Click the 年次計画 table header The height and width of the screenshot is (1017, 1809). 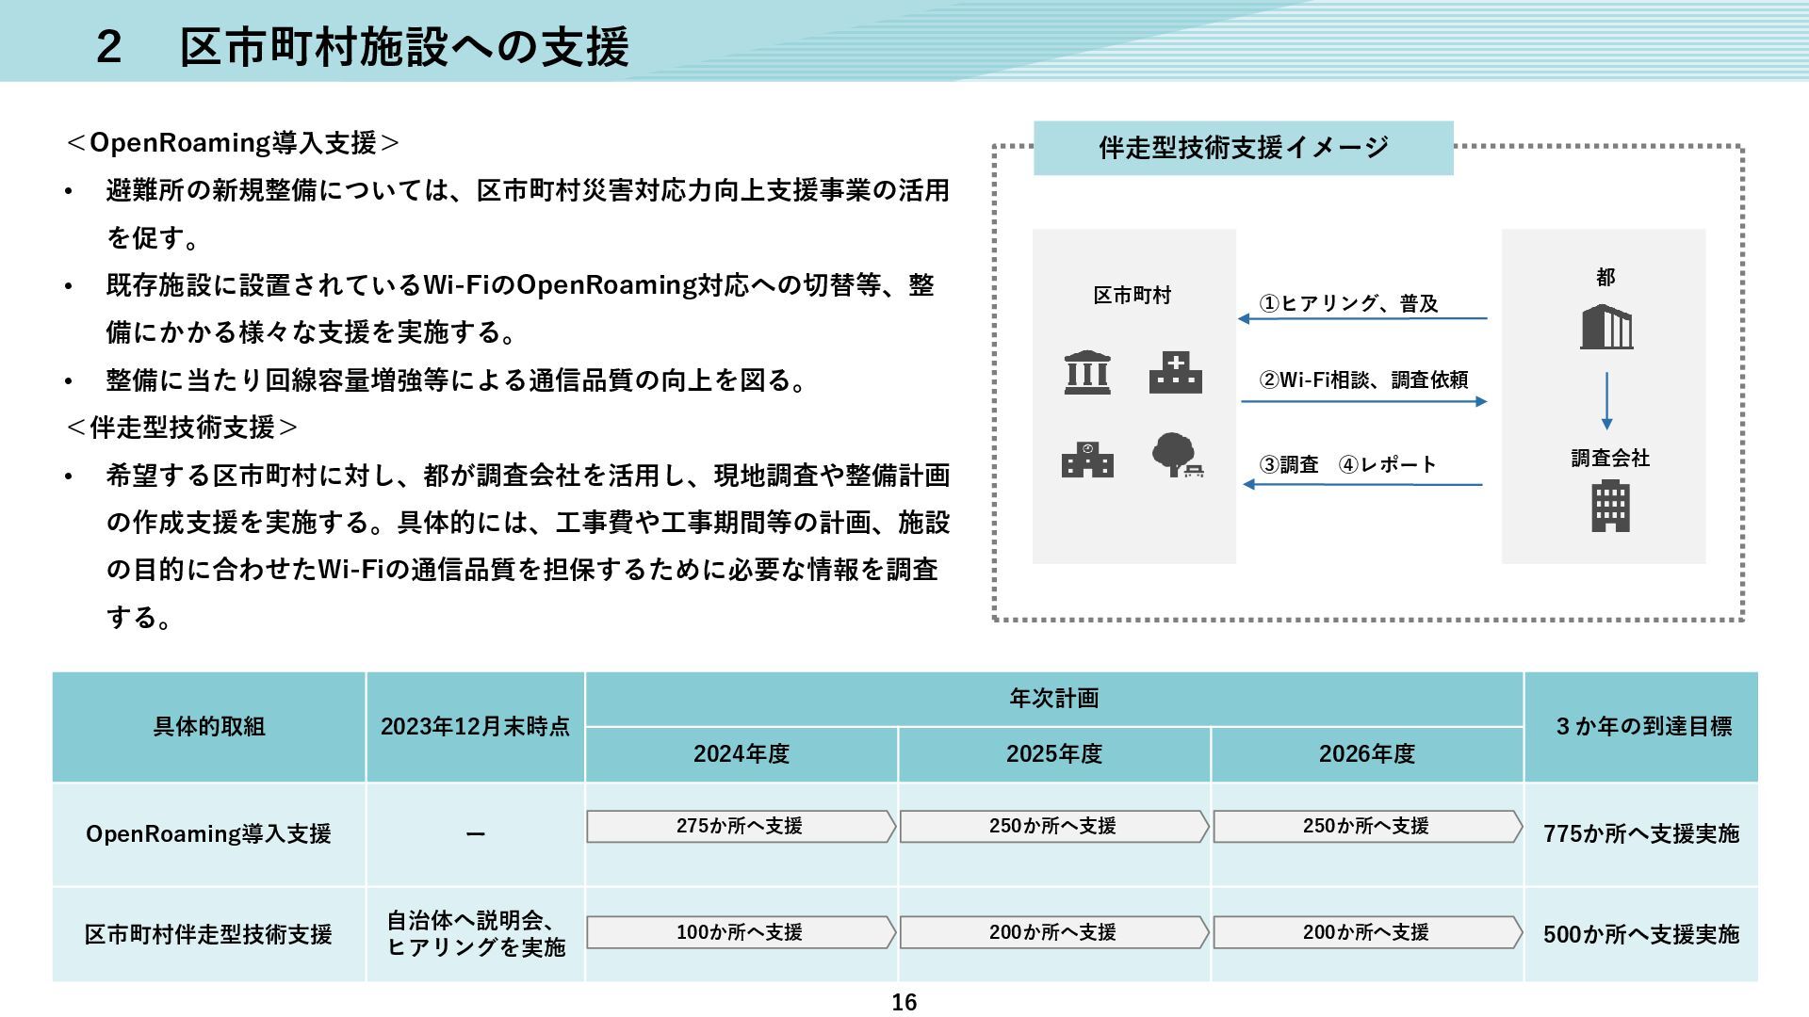click(x=1053, y=699)
